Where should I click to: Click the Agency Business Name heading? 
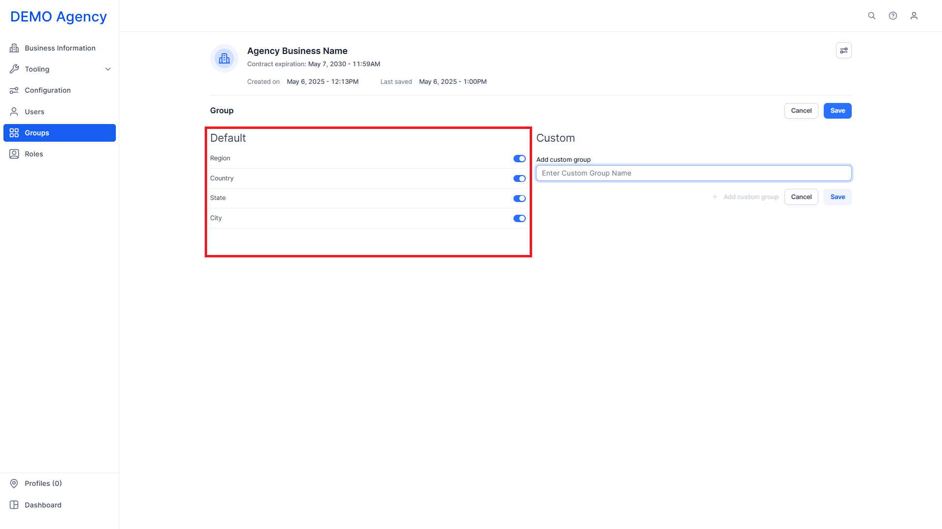(x=297, y=51)
